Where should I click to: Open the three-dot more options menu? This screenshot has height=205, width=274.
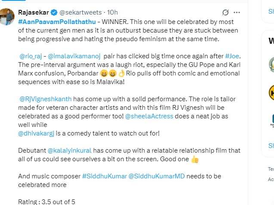[x=239, y=13]
